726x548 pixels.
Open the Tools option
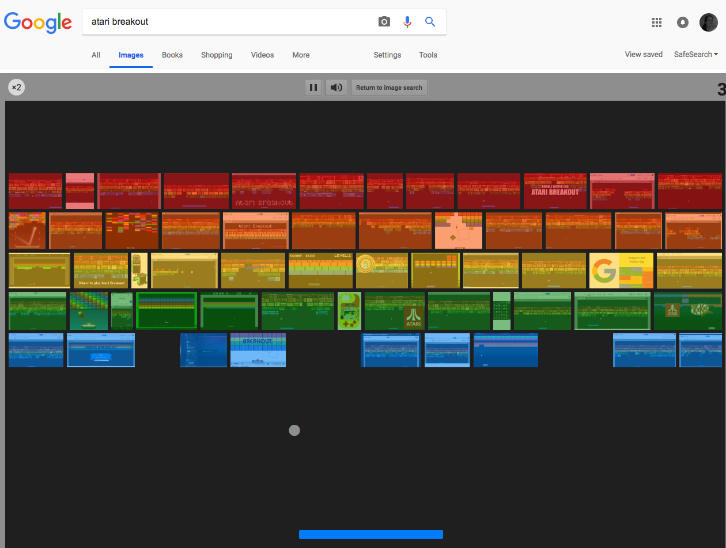coord(428,55)
